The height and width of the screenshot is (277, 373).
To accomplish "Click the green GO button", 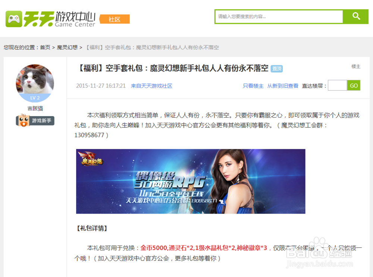I will pos(354,85).
